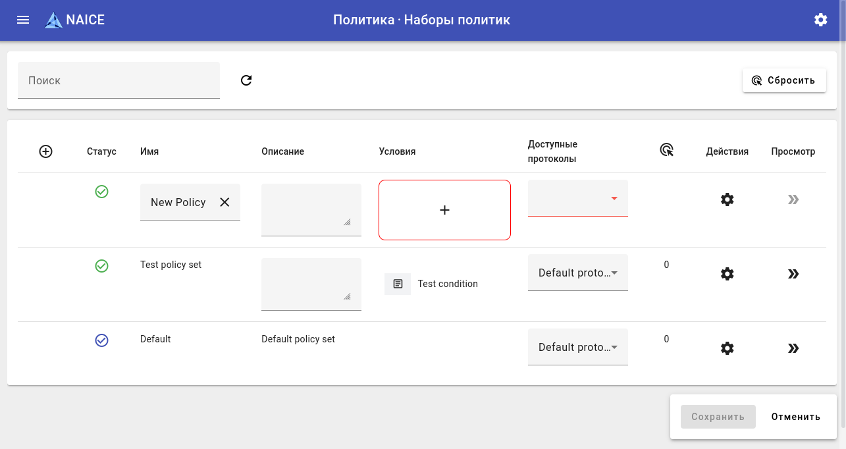Click blue status checkmark of Default row
Viewport: 846px width, 449px height.
pyautogui.click(x=101, y=340)
